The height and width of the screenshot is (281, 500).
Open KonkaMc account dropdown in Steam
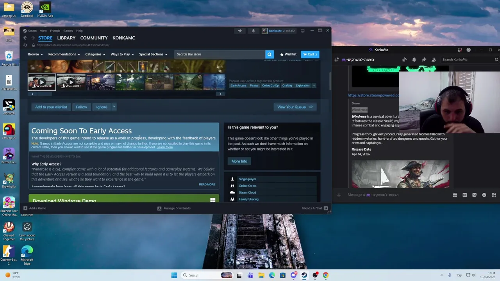coord(279,31)
